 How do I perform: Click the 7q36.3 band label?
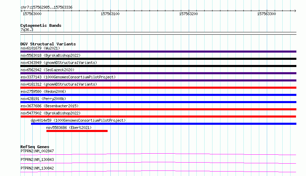(27, 30)
